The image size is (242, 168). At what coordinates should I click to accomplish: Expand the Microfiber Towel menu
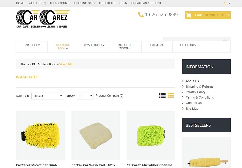125,47
